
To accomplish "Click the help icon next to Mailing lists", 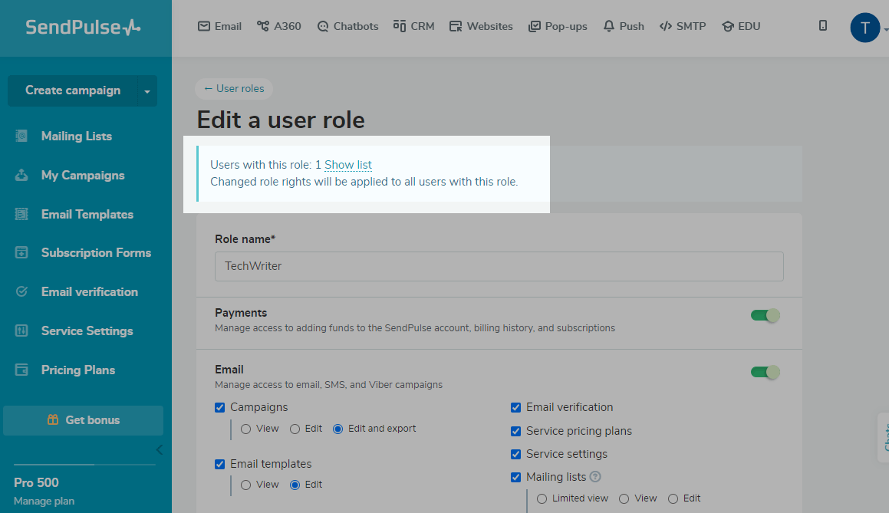I will pyautogui.click(x=595, y=477).
